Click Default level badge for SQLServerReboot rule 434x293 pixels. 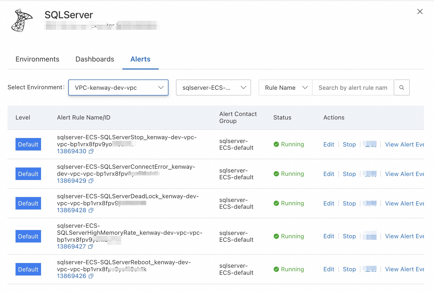[28, 269]
